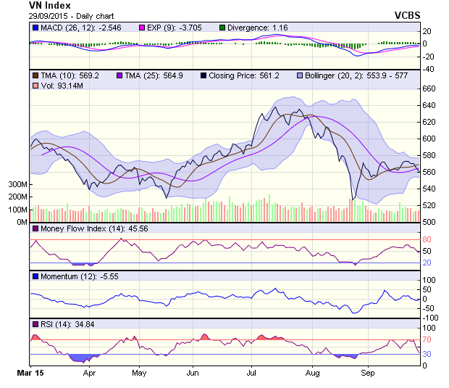Click the green Divergence legend marker

pos(222,28)
